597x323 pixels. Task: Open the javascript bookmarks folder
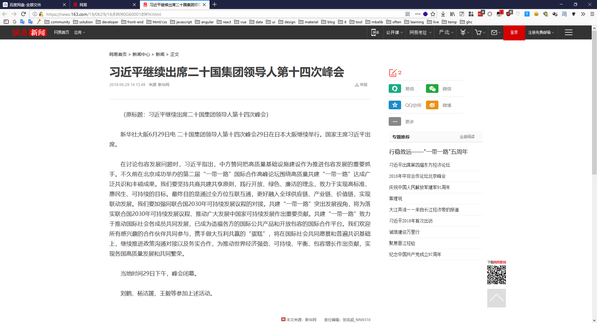pyautogui.click(x=181, y=22)
